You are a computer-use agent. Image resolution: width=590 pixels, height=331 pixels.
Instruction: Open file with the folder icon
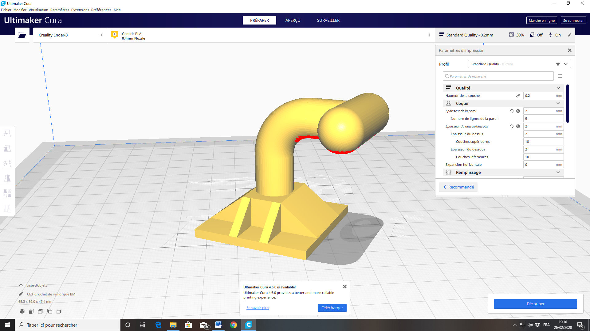22,35
